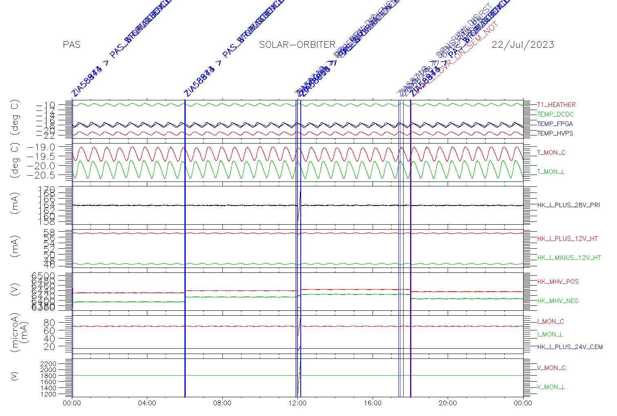The height and width of the screenshot is (416, 617).
Task: Select the T_MON_L legend label
Action: click(551, 172)
